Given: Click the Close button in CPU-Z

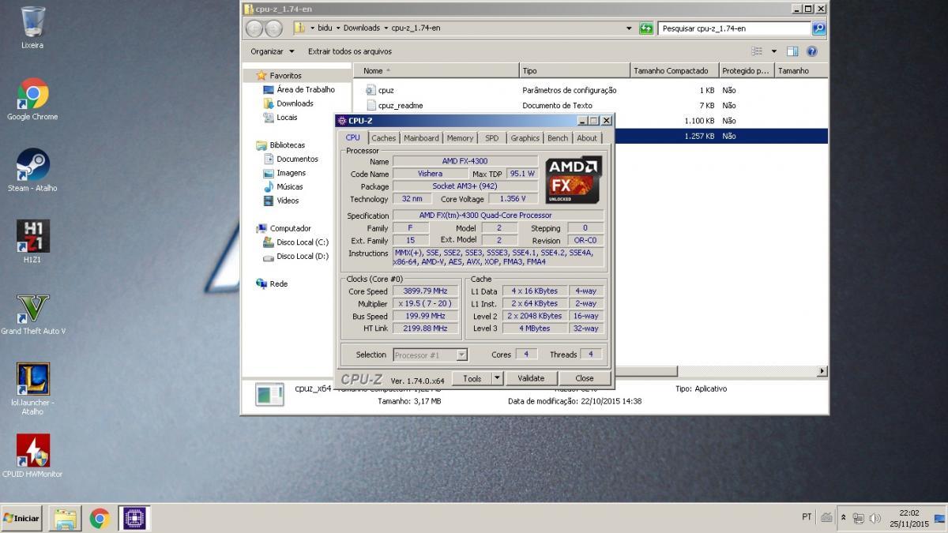Looking at the screenshot, I should 585,378.
